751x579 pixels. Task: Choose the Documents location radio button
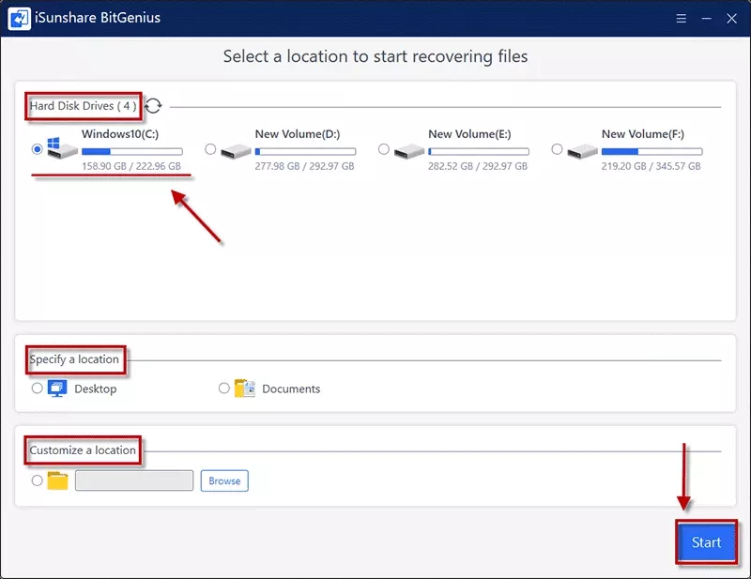[x=223, y=388]
